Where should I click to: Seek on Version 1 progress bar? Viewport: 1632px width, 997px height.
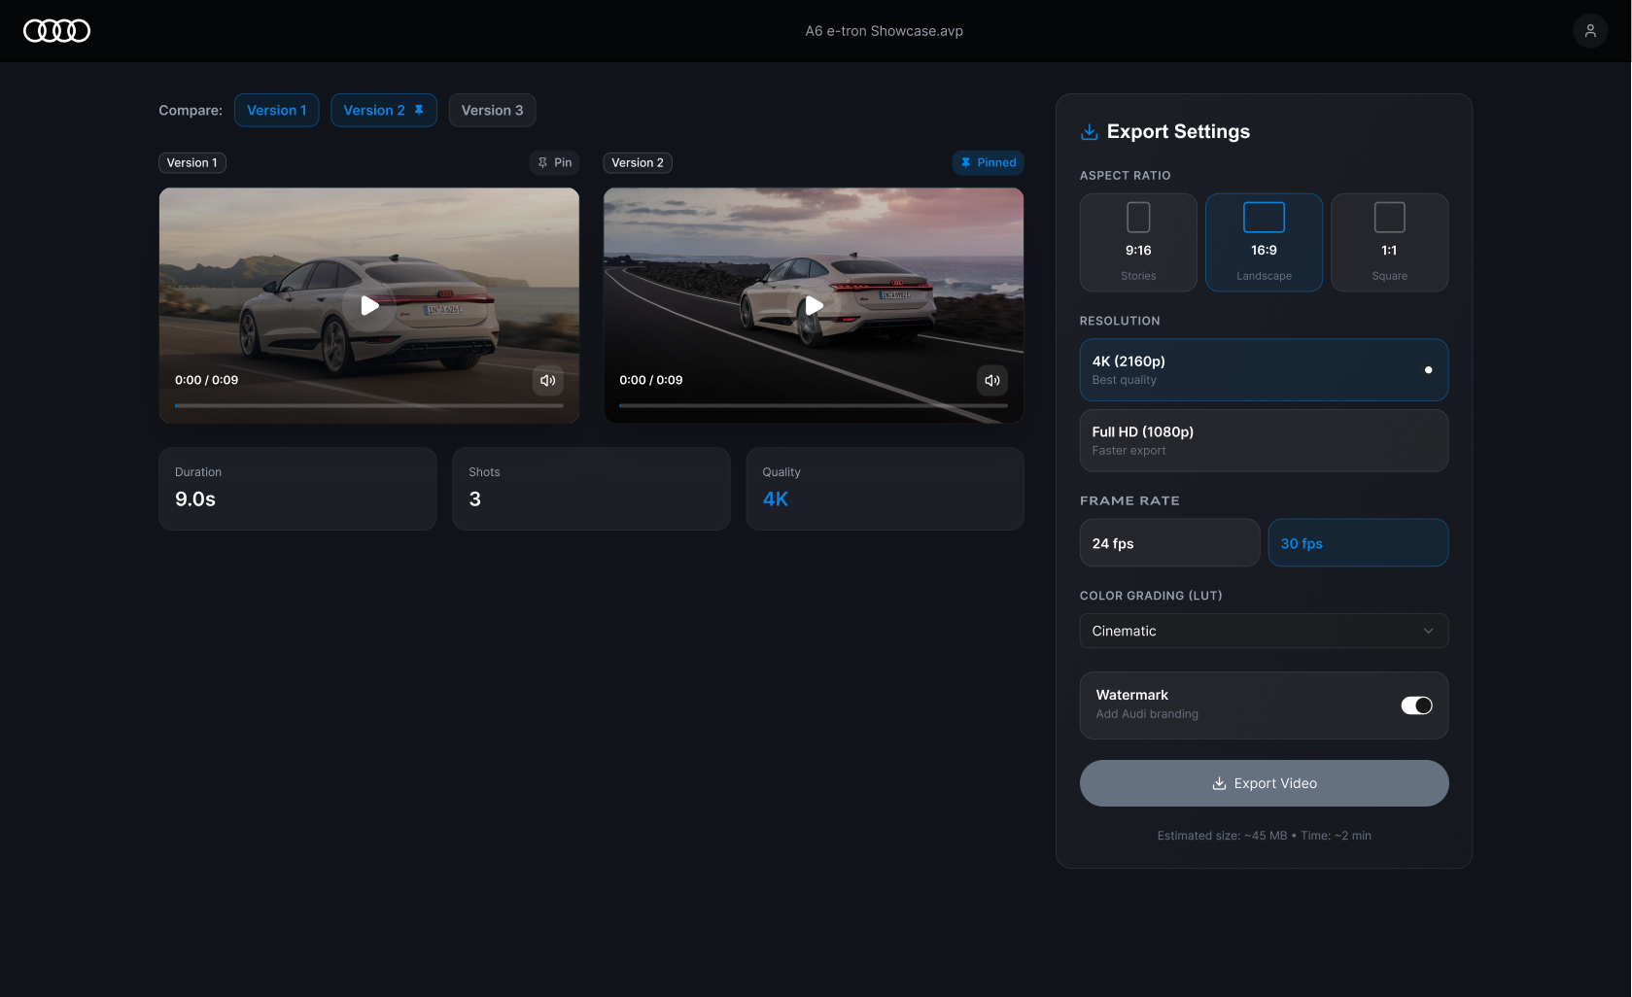(x=369, y=405)
